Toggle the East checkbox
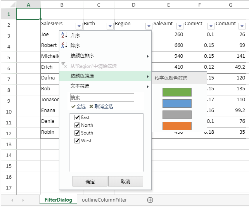The image size is (249, 207). pos(77,117)
